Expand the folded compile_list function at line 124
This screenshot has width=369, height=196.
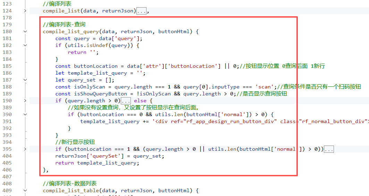pyautogui.click(x=25, y=11)
